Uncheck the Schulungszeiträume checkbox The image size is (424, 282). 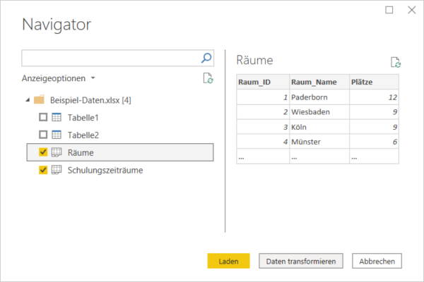coord(43,170)
